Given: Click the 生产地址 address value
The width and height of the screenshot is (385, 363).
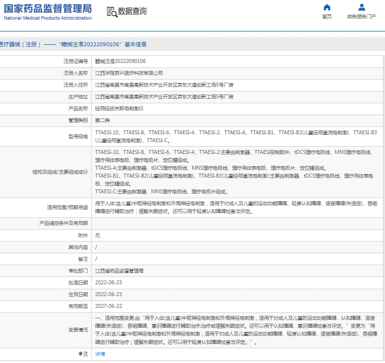Looking at the screenshot, I should tap(164, 96).
